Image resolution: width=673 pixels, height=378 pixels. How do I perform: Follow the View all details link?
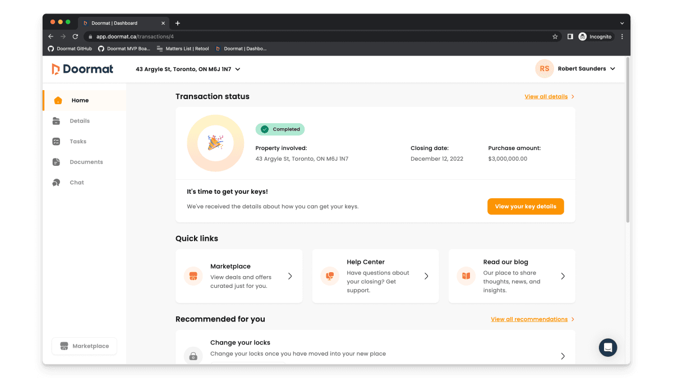(x=546, y=96)
